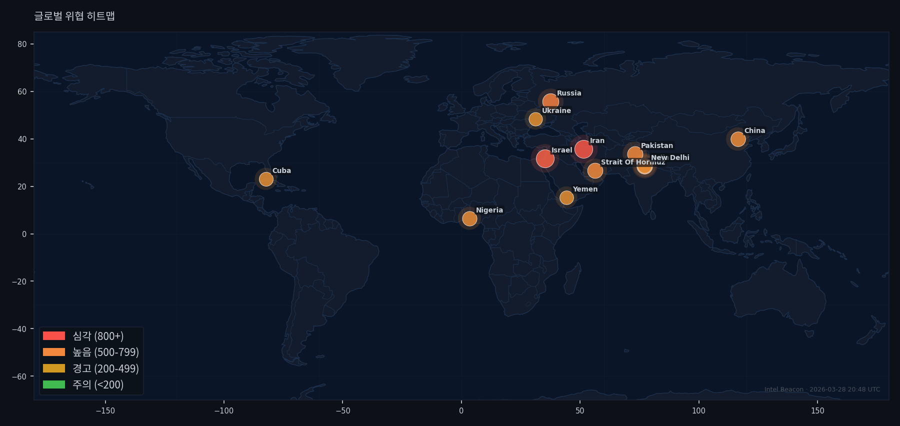The width and height of the screenshot is (900, 426).
Task: Click the y-axis tick label 80
Action: point(22,44)
